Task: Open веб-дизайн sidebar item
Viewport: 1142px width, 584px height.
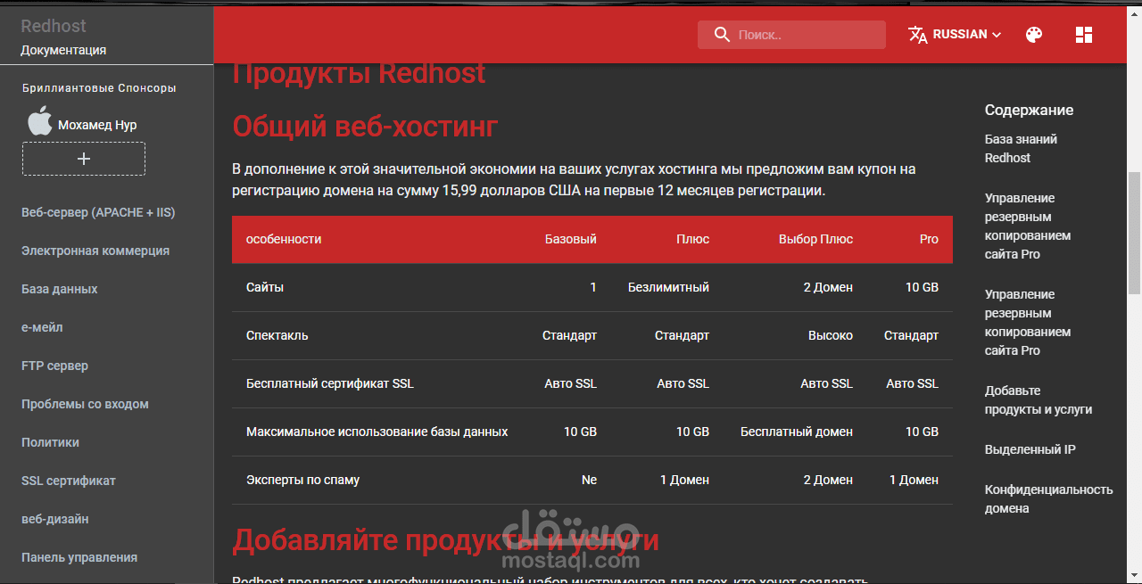Action: point(55,519)
